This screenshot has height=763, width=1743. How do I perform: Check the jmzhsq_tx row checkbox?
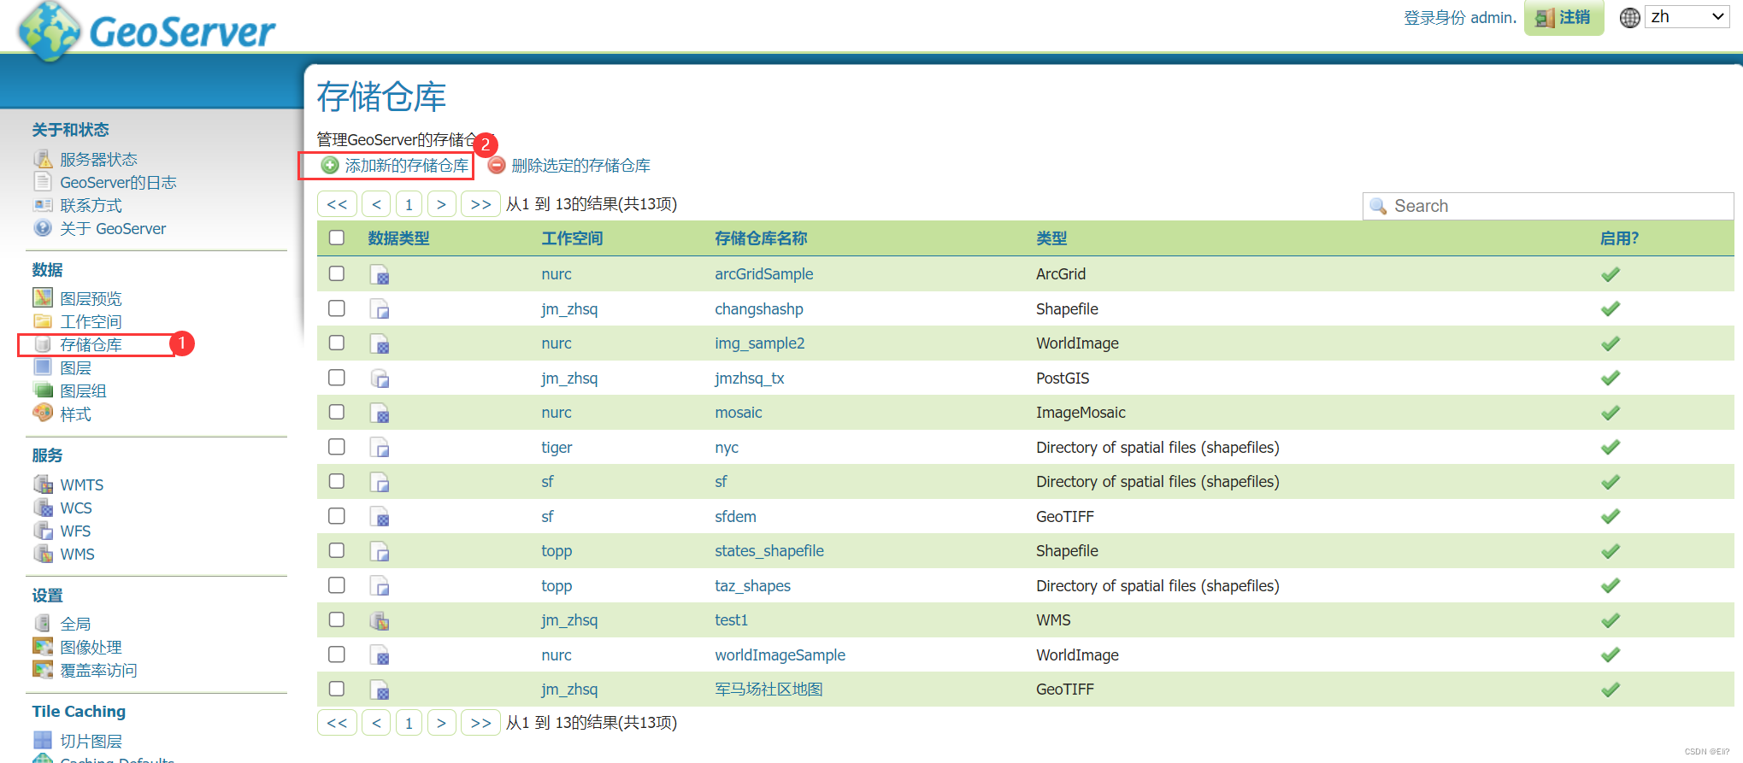(x=337, y=378)
